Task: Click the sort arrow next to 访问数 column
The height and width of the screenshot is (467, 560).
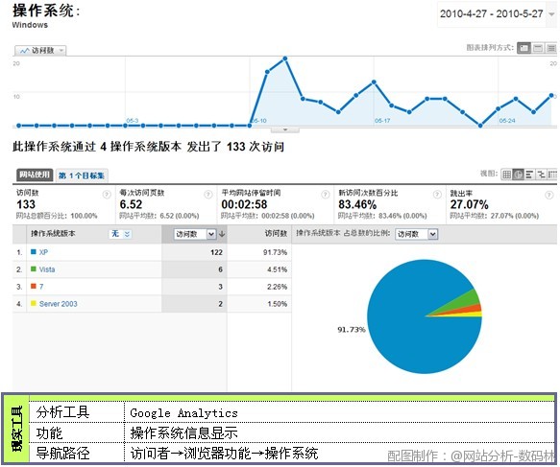Action: point(222,234)
